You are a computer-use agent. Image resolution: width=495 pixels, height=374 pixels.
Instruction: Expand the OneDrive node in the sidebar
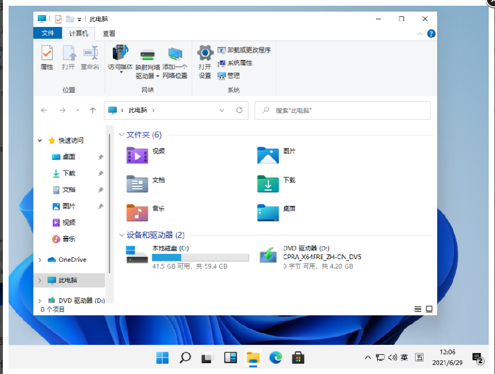tap(39, 260)
